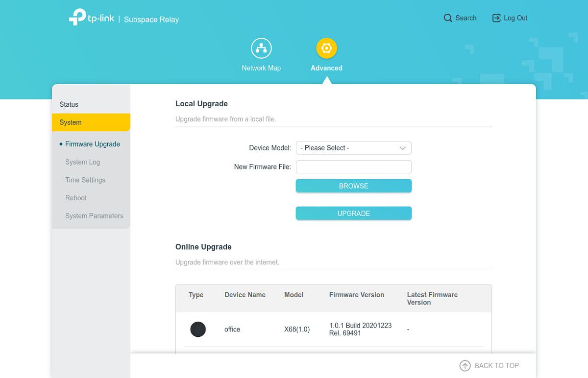Open the Reboot page
The height and width of the screenshot is (378, 588).
76,198
